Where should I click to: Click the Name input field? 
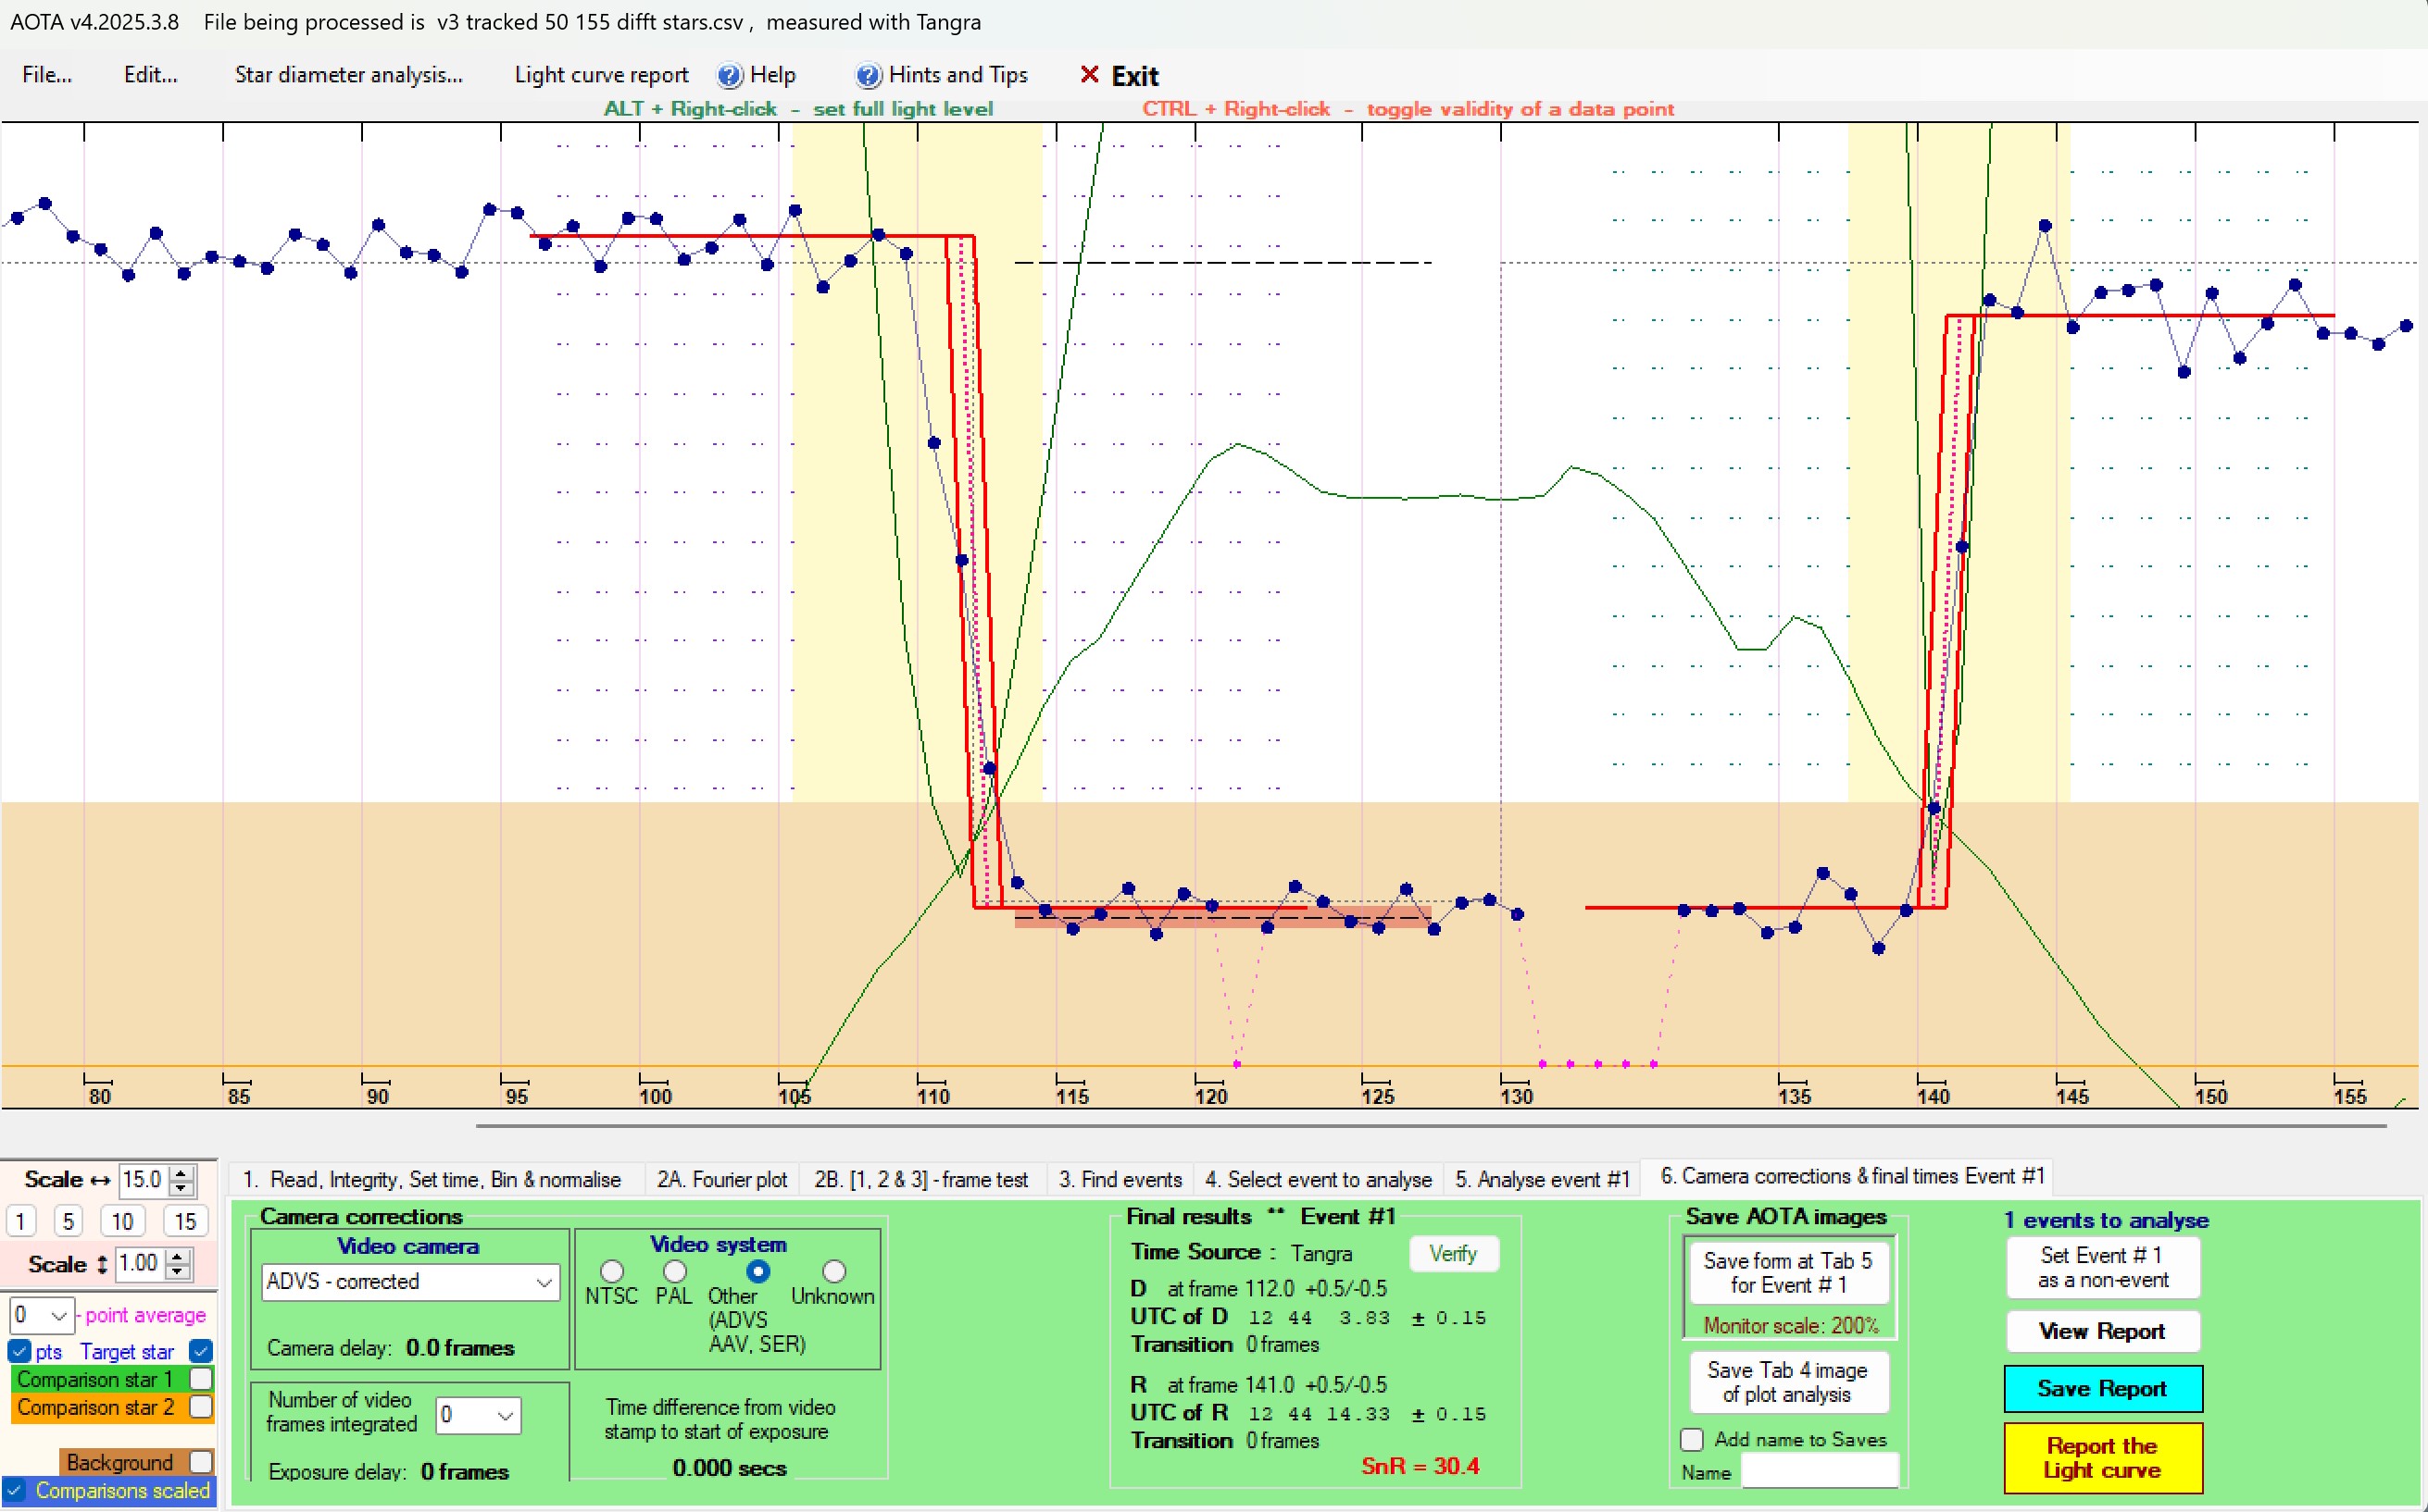coord(1819,1471)
